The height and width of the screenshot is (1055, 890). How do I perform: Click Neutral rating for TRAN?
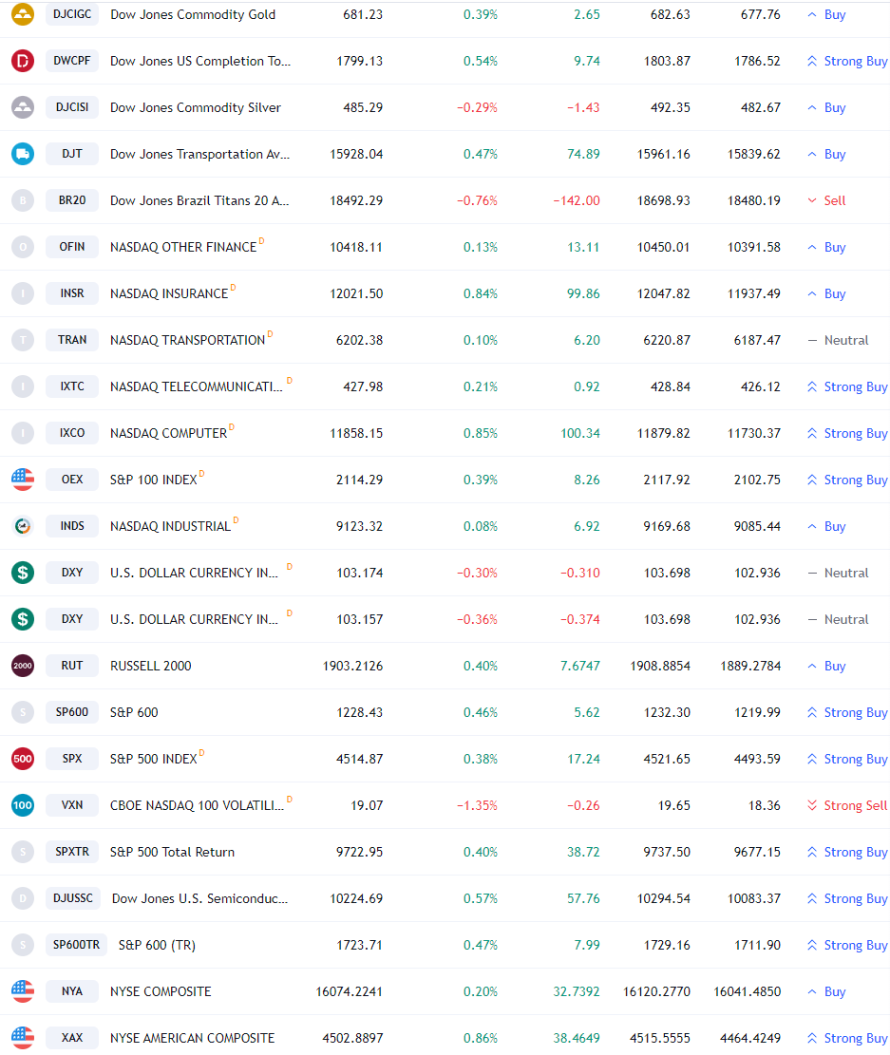click(x=838, y=341)
